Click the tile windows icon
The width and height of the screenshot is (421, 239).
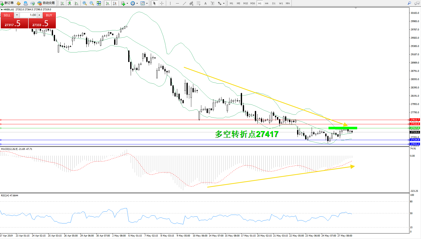coord(99,3)
